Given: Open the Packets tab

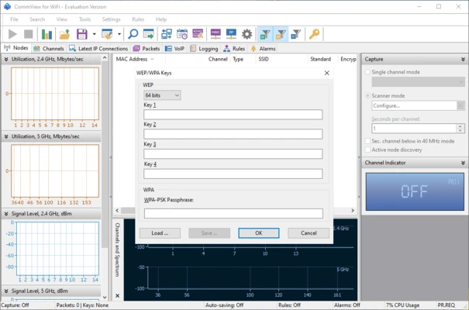Looking at the screenshot, I should [147, 48].
